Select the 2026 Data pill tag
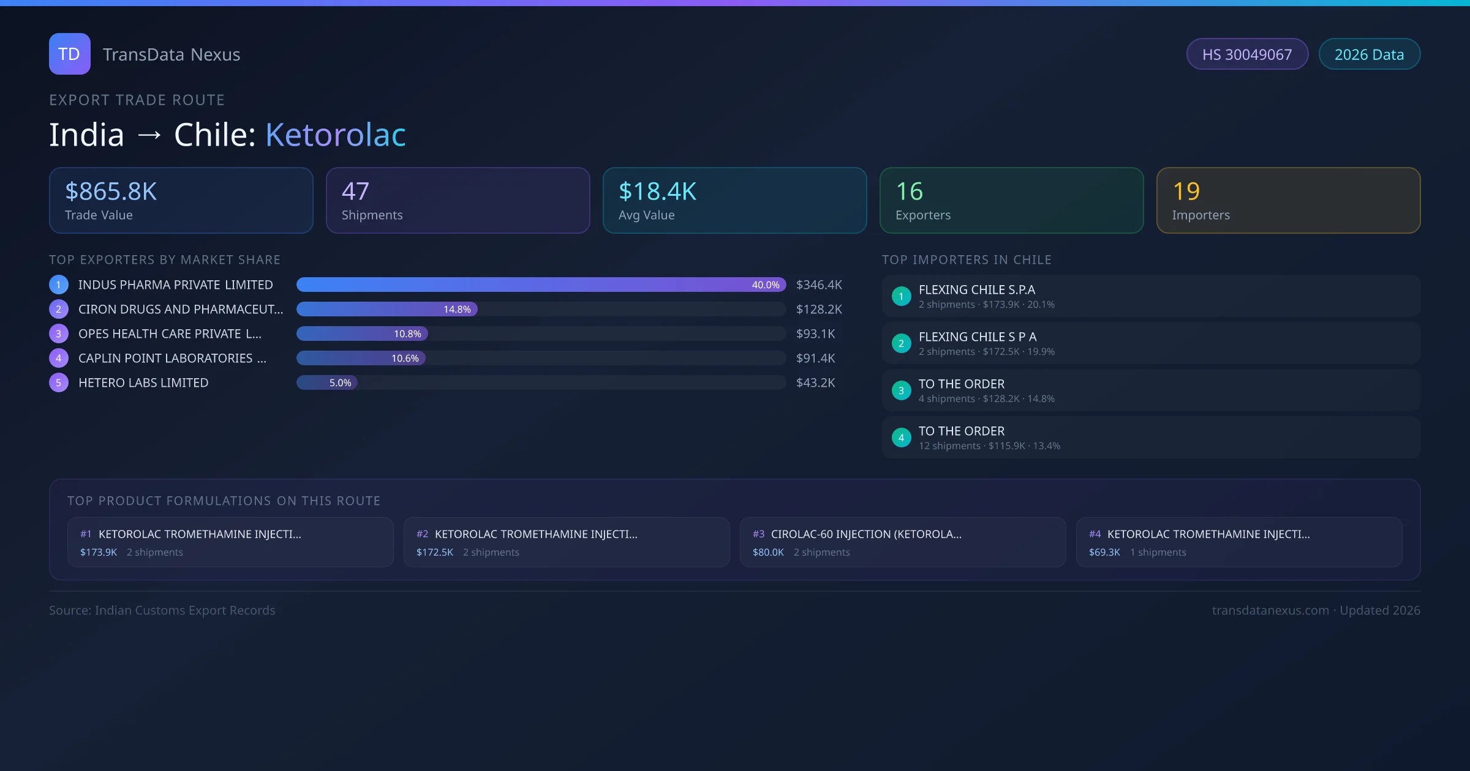 [1369, 54]
